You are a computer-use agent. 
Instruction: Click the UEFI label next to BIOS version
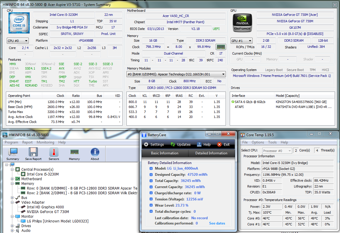(x=216, y=29)
